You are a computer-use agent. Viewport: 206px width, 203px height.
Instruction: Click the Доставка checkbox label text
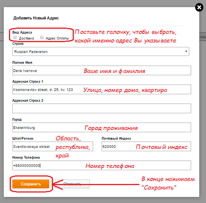coord(27,38)
